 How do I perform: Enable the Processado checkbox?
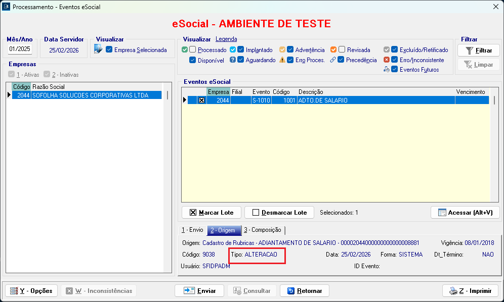(x=193, y=49)
